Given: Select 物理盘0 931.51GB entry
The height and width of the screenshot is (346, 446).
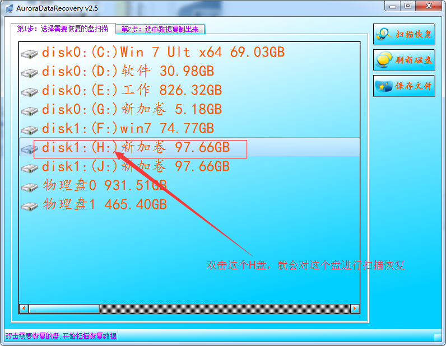Looking at the screenshot, I should [105, 185].
